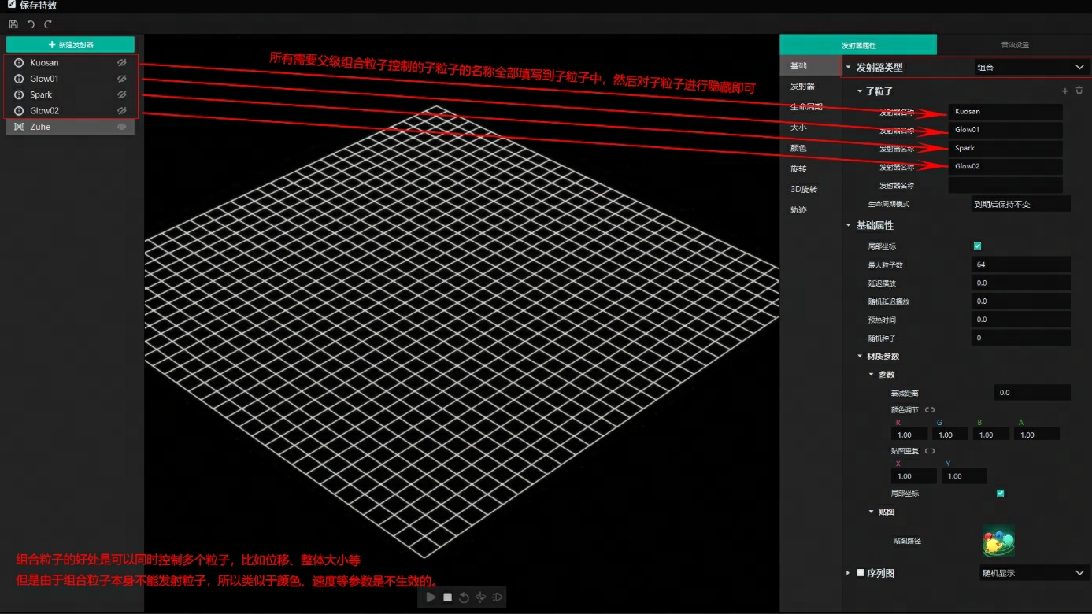Screen dimensions: 1092x614
Task: Click the 延迟播放 value field
Action: click(1020, 283)
